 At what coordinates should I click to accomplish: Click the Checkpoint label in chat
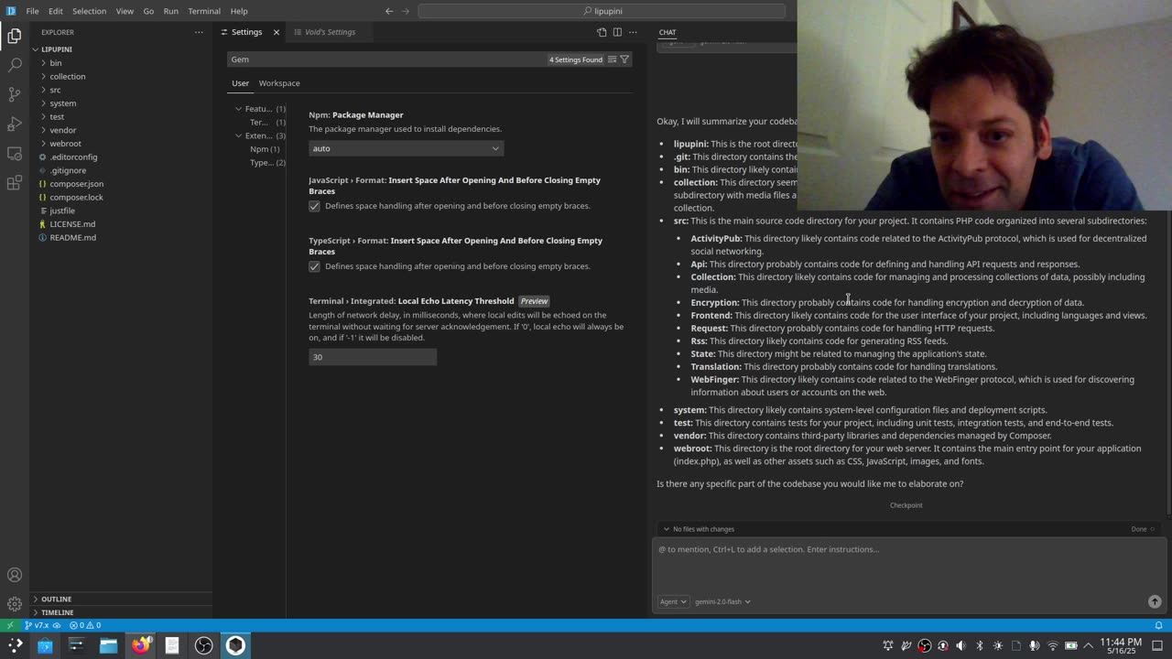tap(906, 505)
